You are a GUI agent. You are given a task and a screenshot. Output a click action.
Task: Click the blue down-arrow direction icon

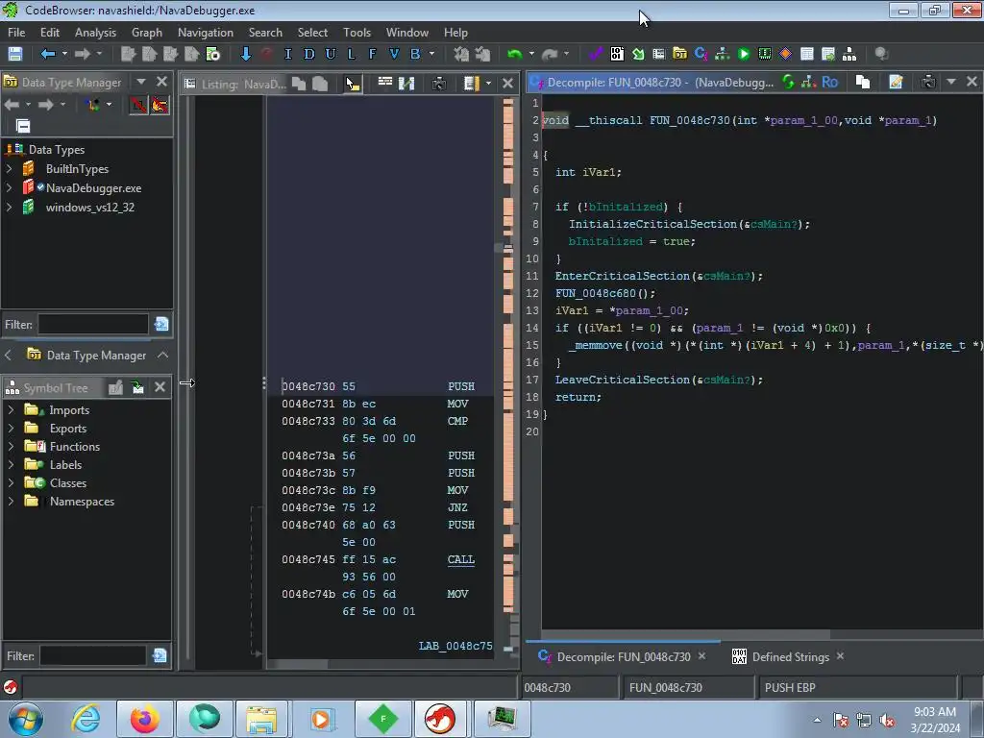coord(245,54)
